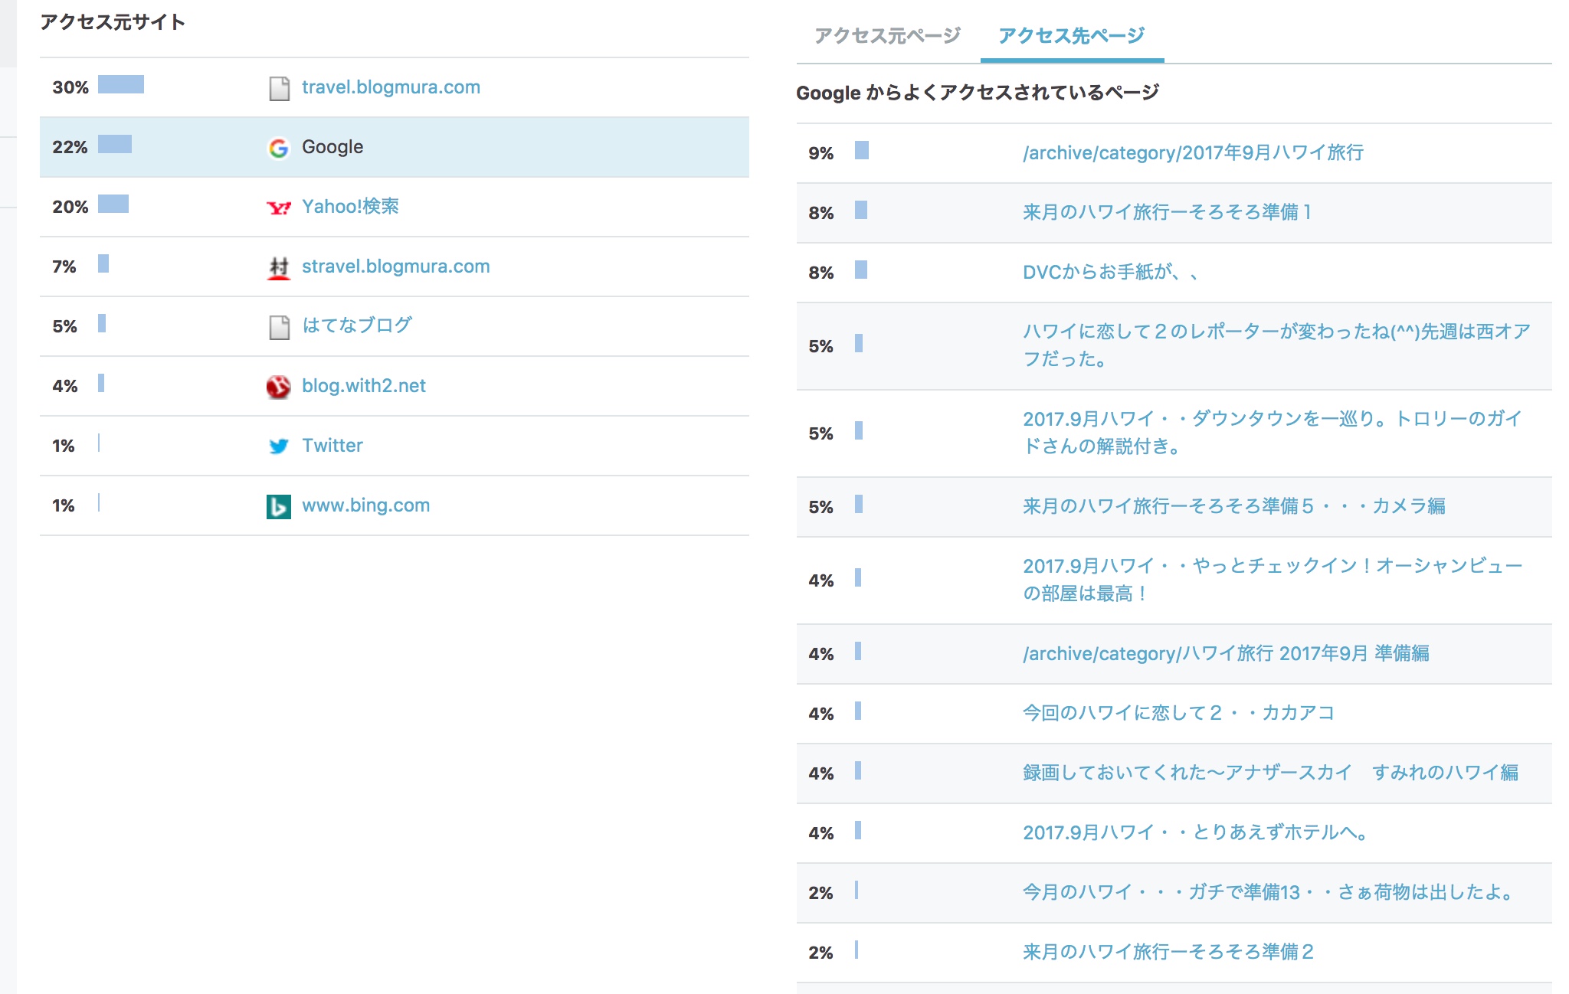The image size is (1569, 994).
Task: Click the Googleからよくアクセスされているページ heading
Action: pos(978,93)
